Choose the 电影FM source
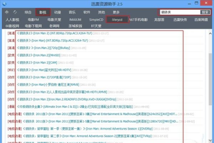 click(33, 20)
